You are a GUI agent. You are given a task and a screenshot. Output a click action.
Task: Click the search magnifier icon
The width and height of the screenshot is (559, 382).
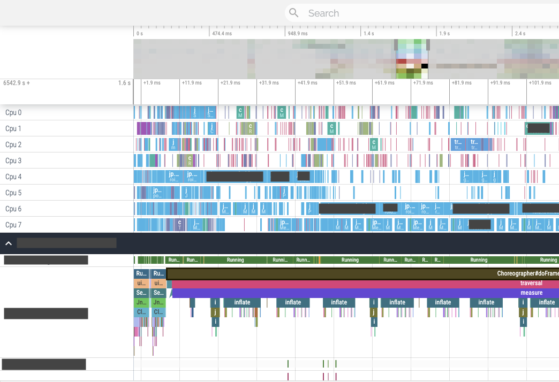(x=294, y=13)
